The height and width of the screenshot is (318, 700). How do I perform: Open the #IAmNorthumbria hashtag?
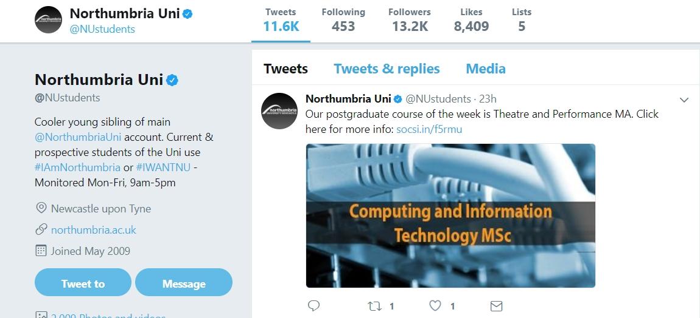pyautogui.click(x=77, y=167)
